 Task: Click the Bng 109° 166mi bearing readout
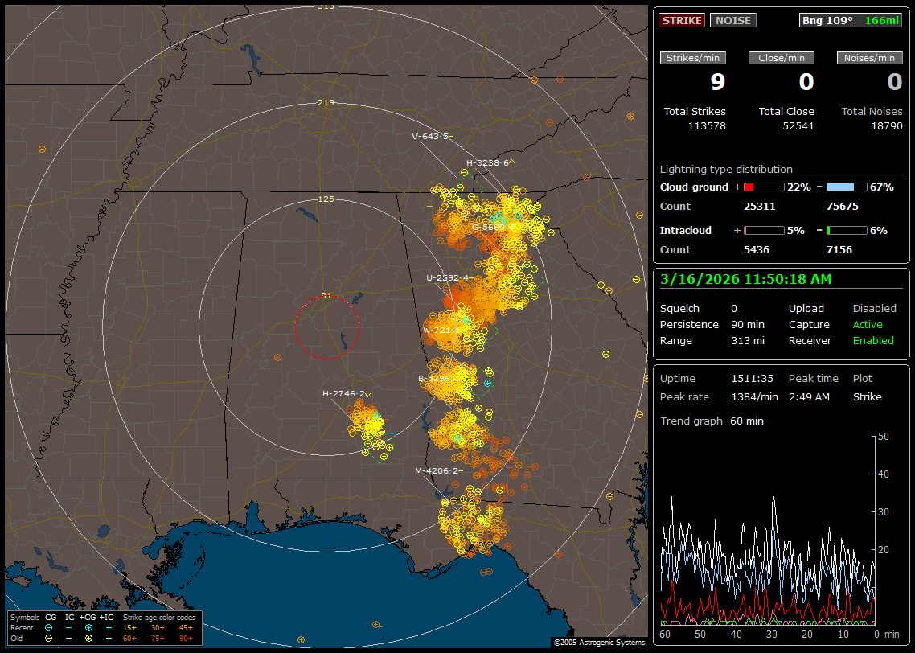click(851, 21)
